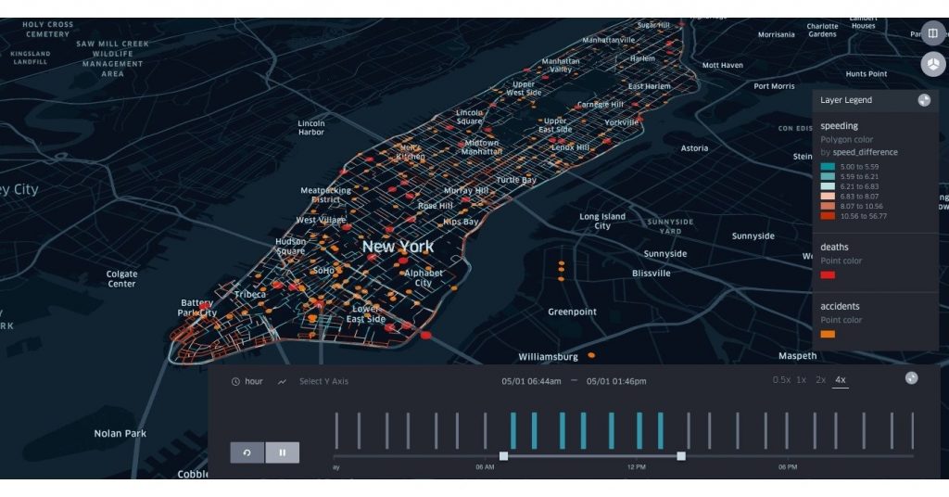Click the 'Layer Legend' title
The height and width of the screenshot is (497, 949).
pyautogui.click(x=846, y=100)
